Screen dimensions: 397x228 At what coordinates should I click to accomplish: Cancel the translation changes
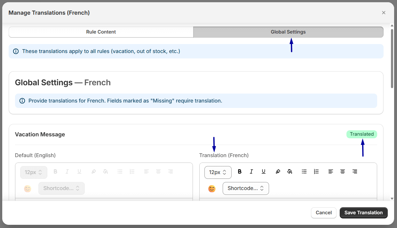(x=323, y=213)
